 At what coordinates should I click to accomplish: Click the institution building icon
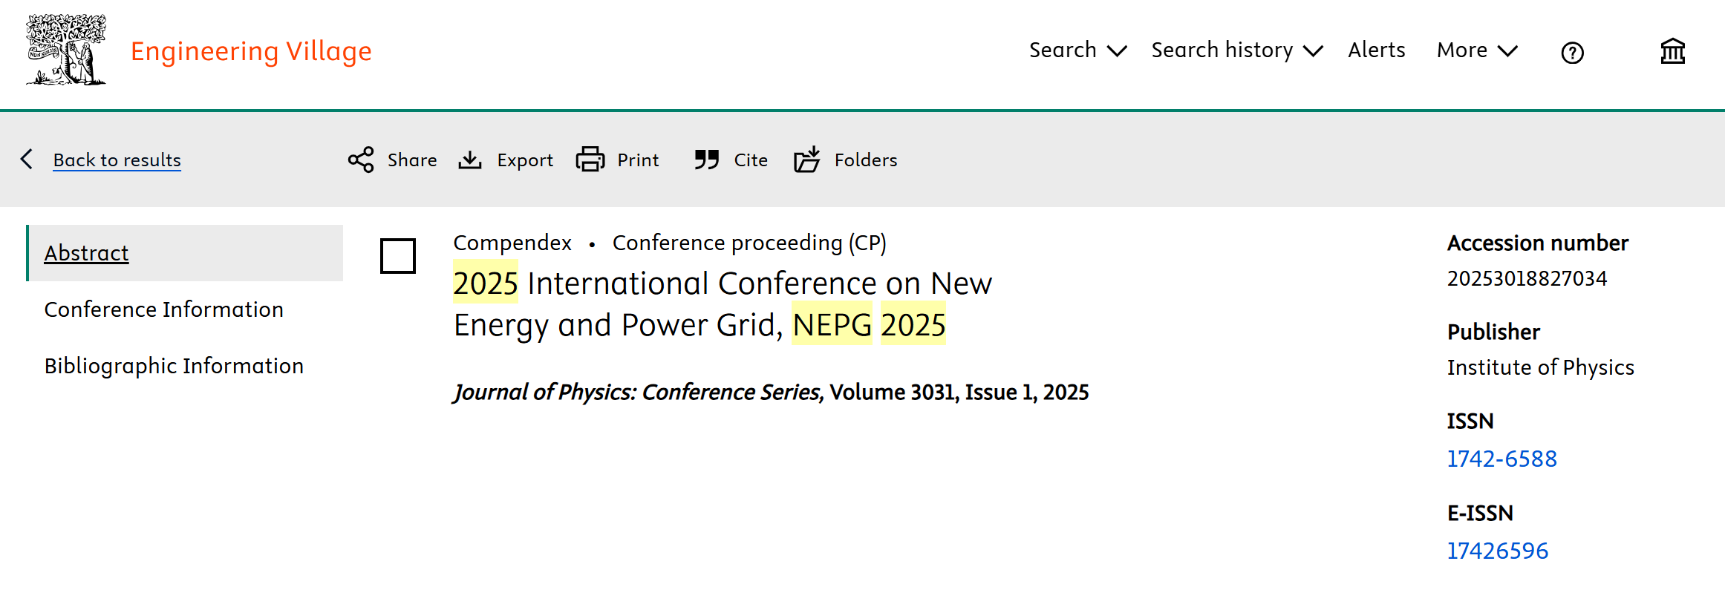point(1672,51)
